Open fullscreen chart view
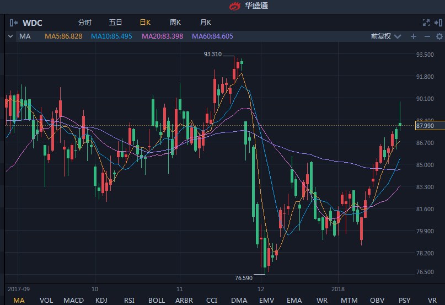The image size is (445, 305). pyautogui.click(x=426, y=23)
